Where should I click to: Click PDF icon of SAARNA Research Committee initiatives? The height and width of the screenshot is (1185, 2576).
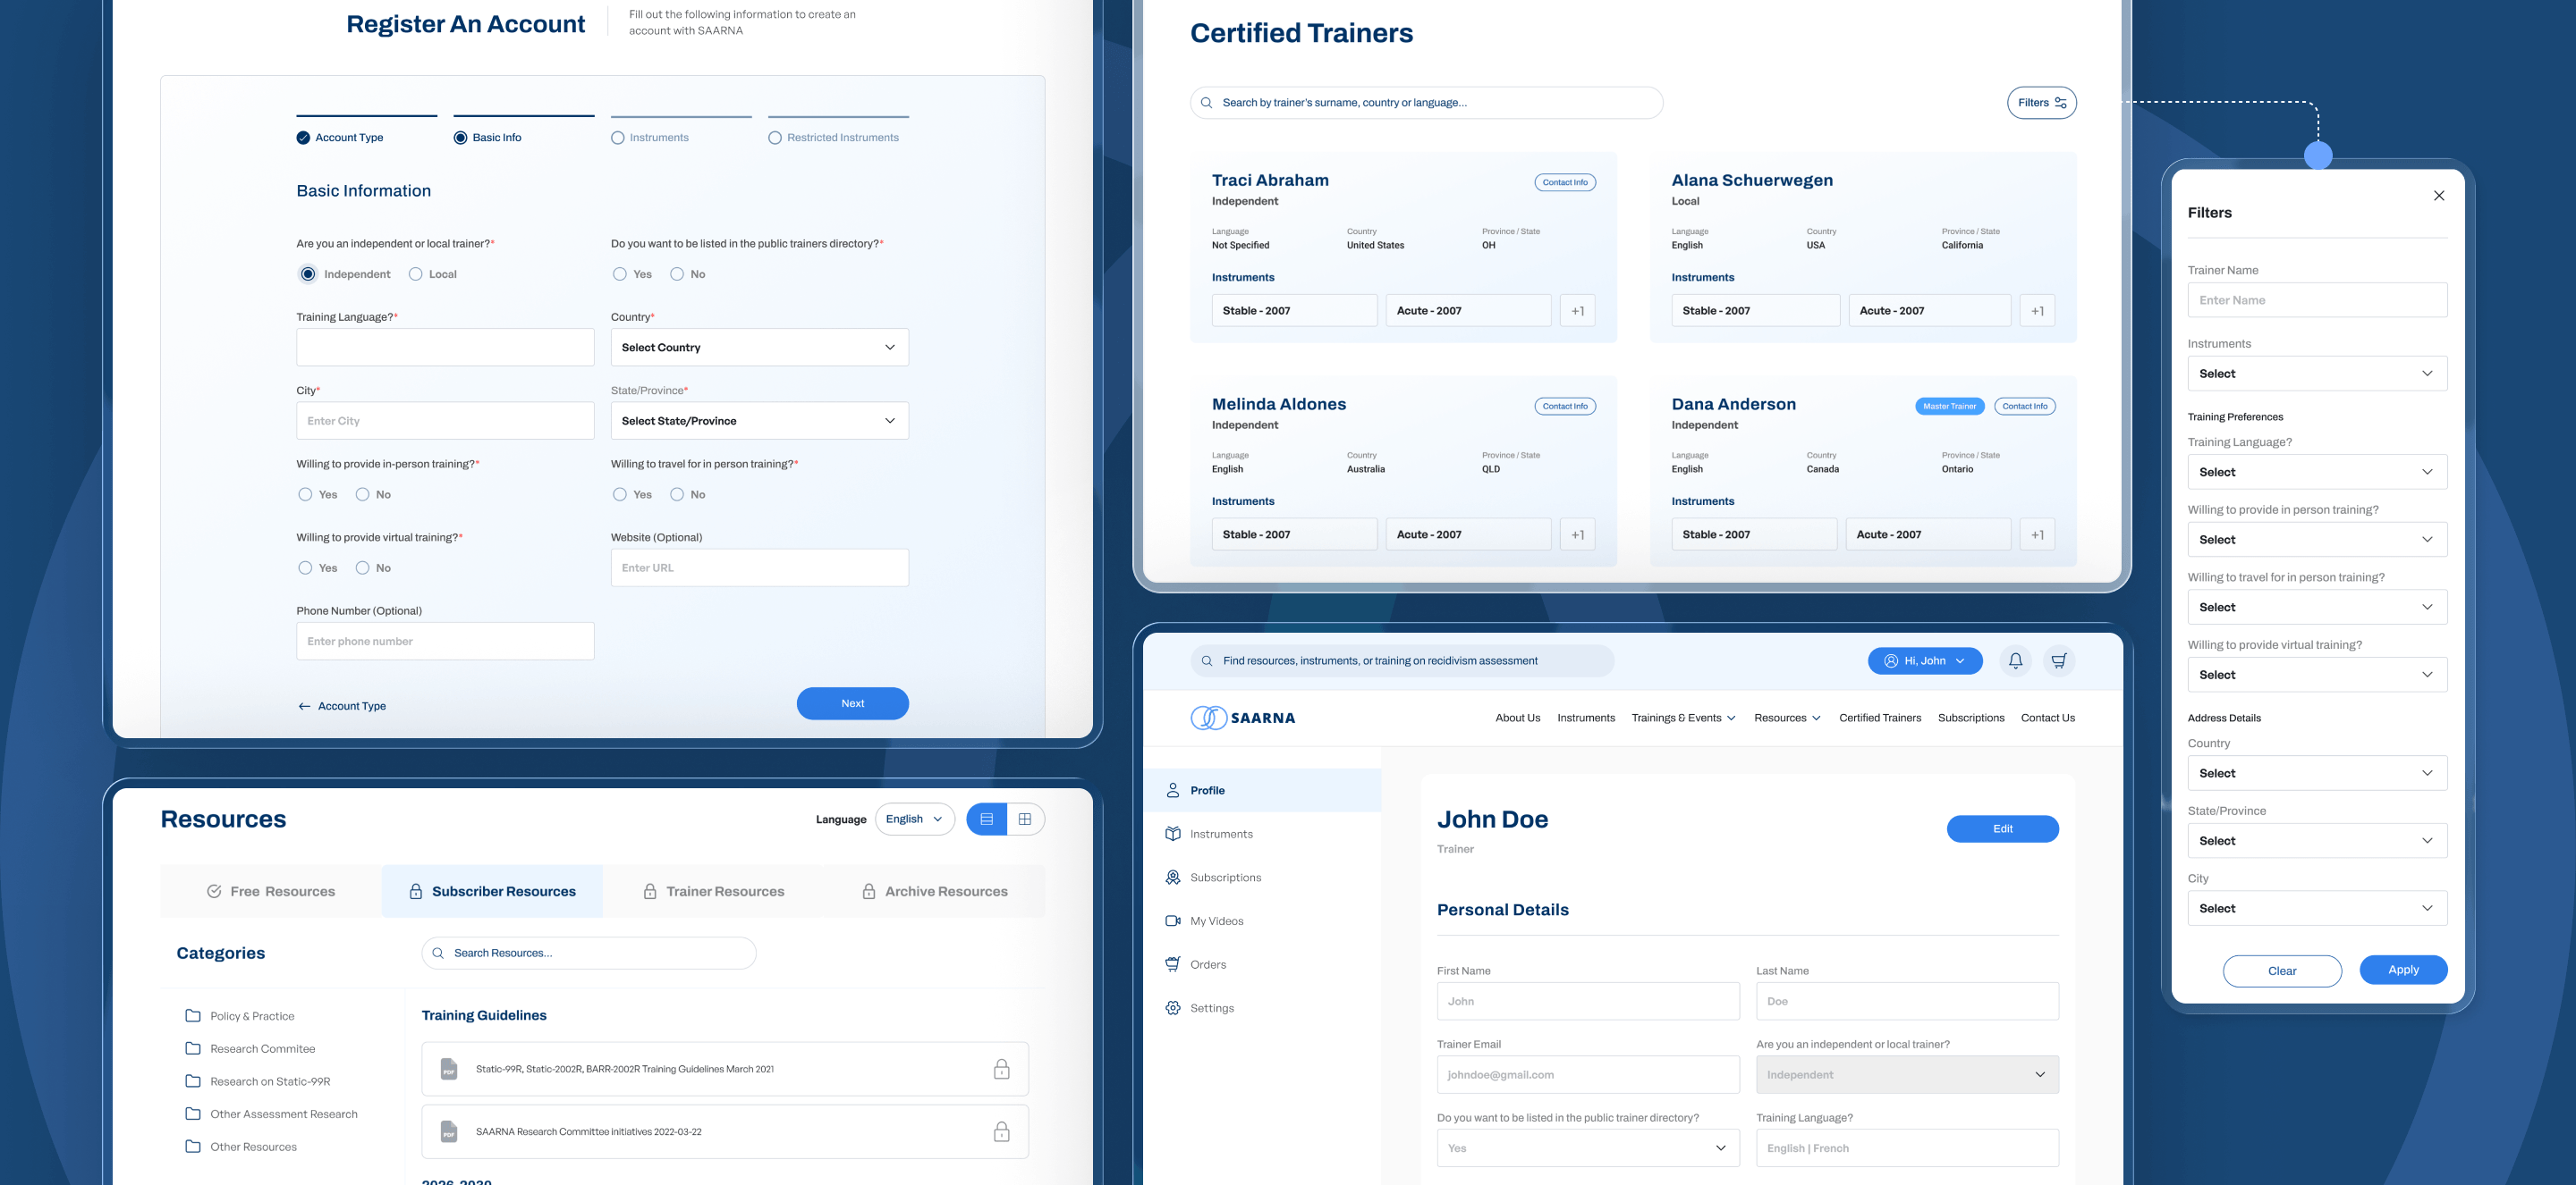(449, 1132)
